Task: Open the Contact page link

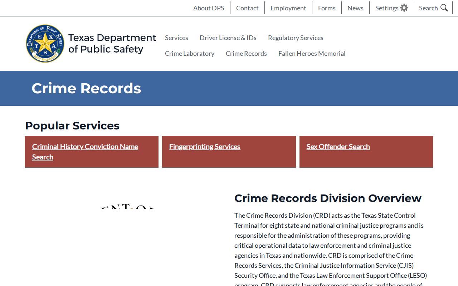Action: pyautogui.click(x=247, y=8)
